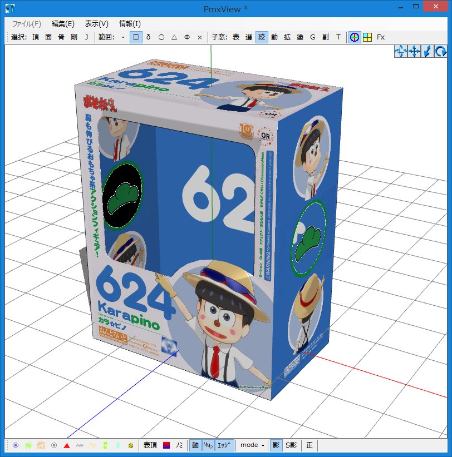Click the Fx effects button
Image resolution: width=452 pixels, height=457 pixels.
click(381, 37)
